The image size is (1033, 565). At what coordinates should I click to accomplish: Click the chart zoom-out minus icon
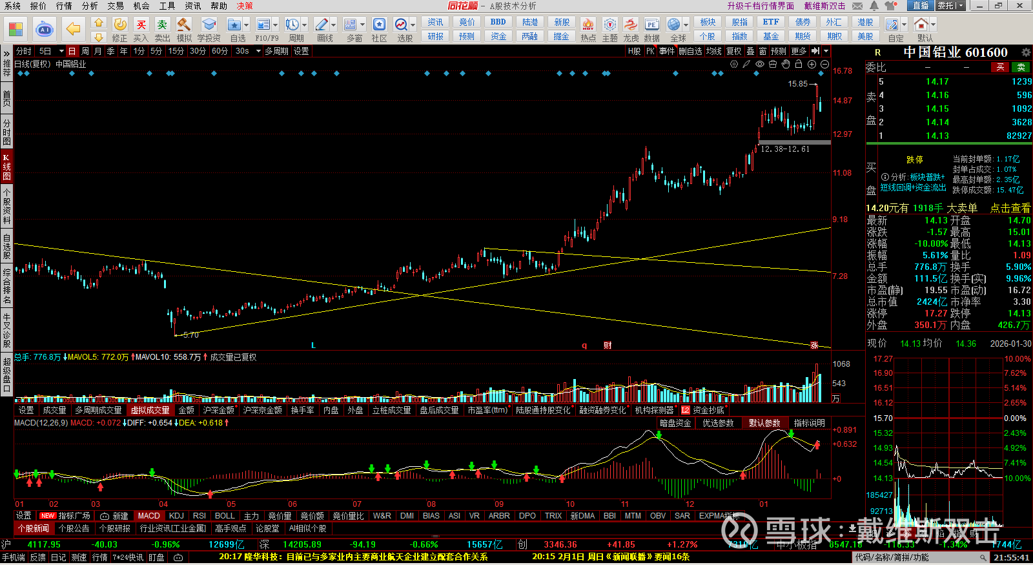(824, 64)
